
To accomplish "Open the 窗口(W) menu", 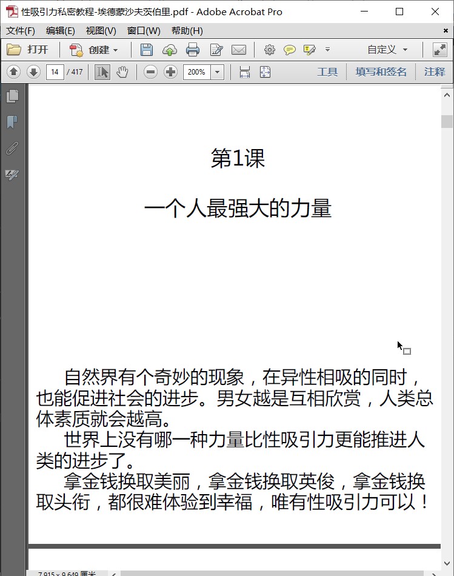I will [x=144, y=31].
